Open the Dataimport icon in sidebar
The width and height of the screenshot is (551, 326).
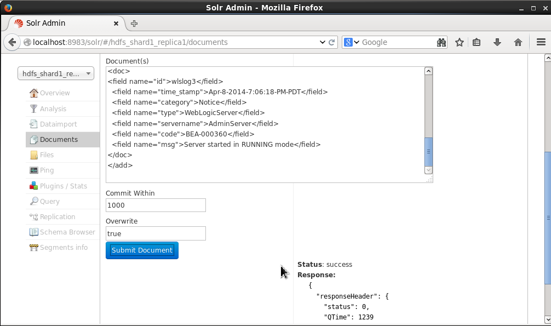(x=34, y=124)
